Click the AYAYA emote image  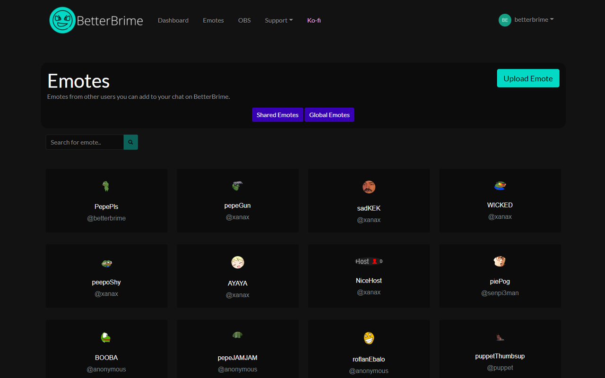(238, 262)
